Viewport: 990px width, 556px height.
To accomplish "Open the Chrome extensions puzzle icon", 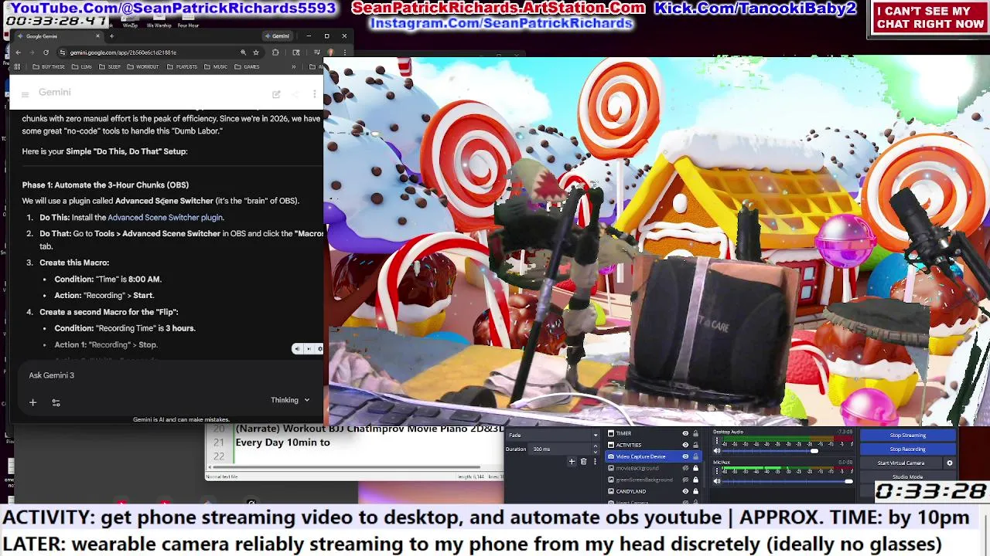I will 275,53.
